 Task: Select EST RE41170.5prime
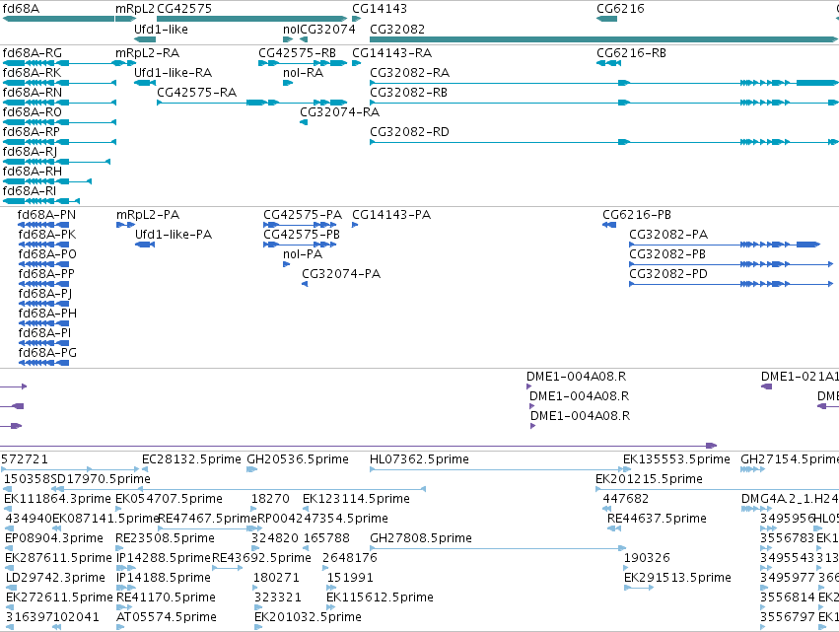(166, 597)
